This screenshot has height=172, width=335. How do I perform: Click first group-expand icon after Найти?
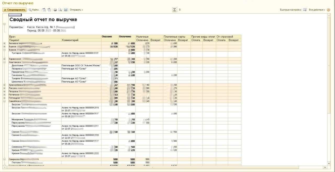pos(44,10)
